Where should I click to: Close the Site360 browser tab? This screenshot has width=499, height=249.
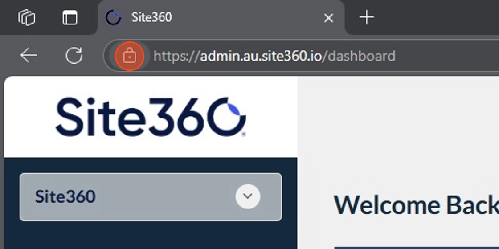point(328,18)
